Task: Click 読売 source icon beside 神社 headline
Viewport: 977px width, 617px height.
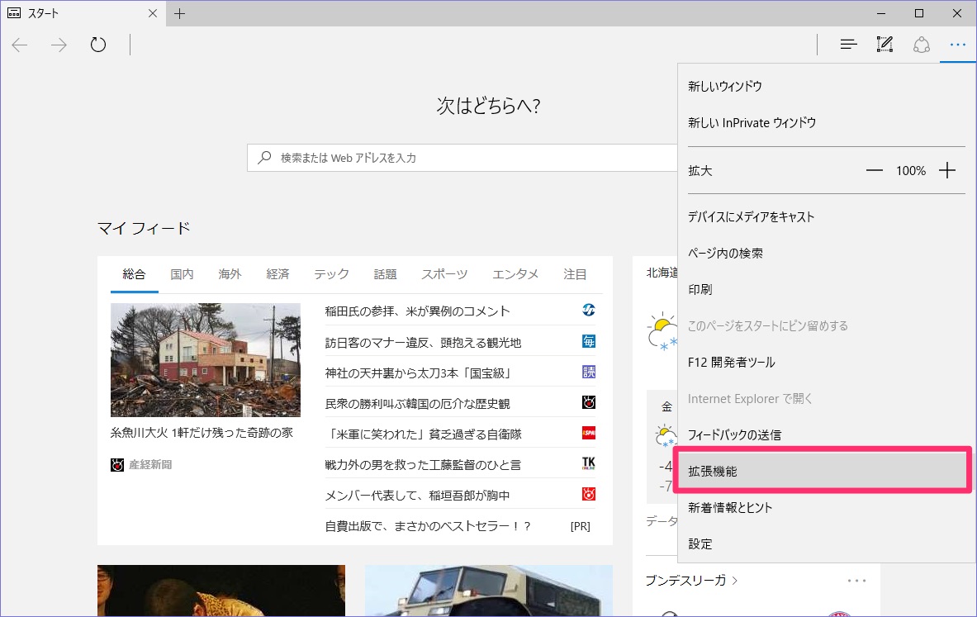Action: tap(589, 372)
